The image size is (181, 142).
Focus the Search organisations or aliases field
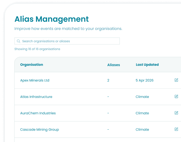pyautogui.click(x=67, y=41)
